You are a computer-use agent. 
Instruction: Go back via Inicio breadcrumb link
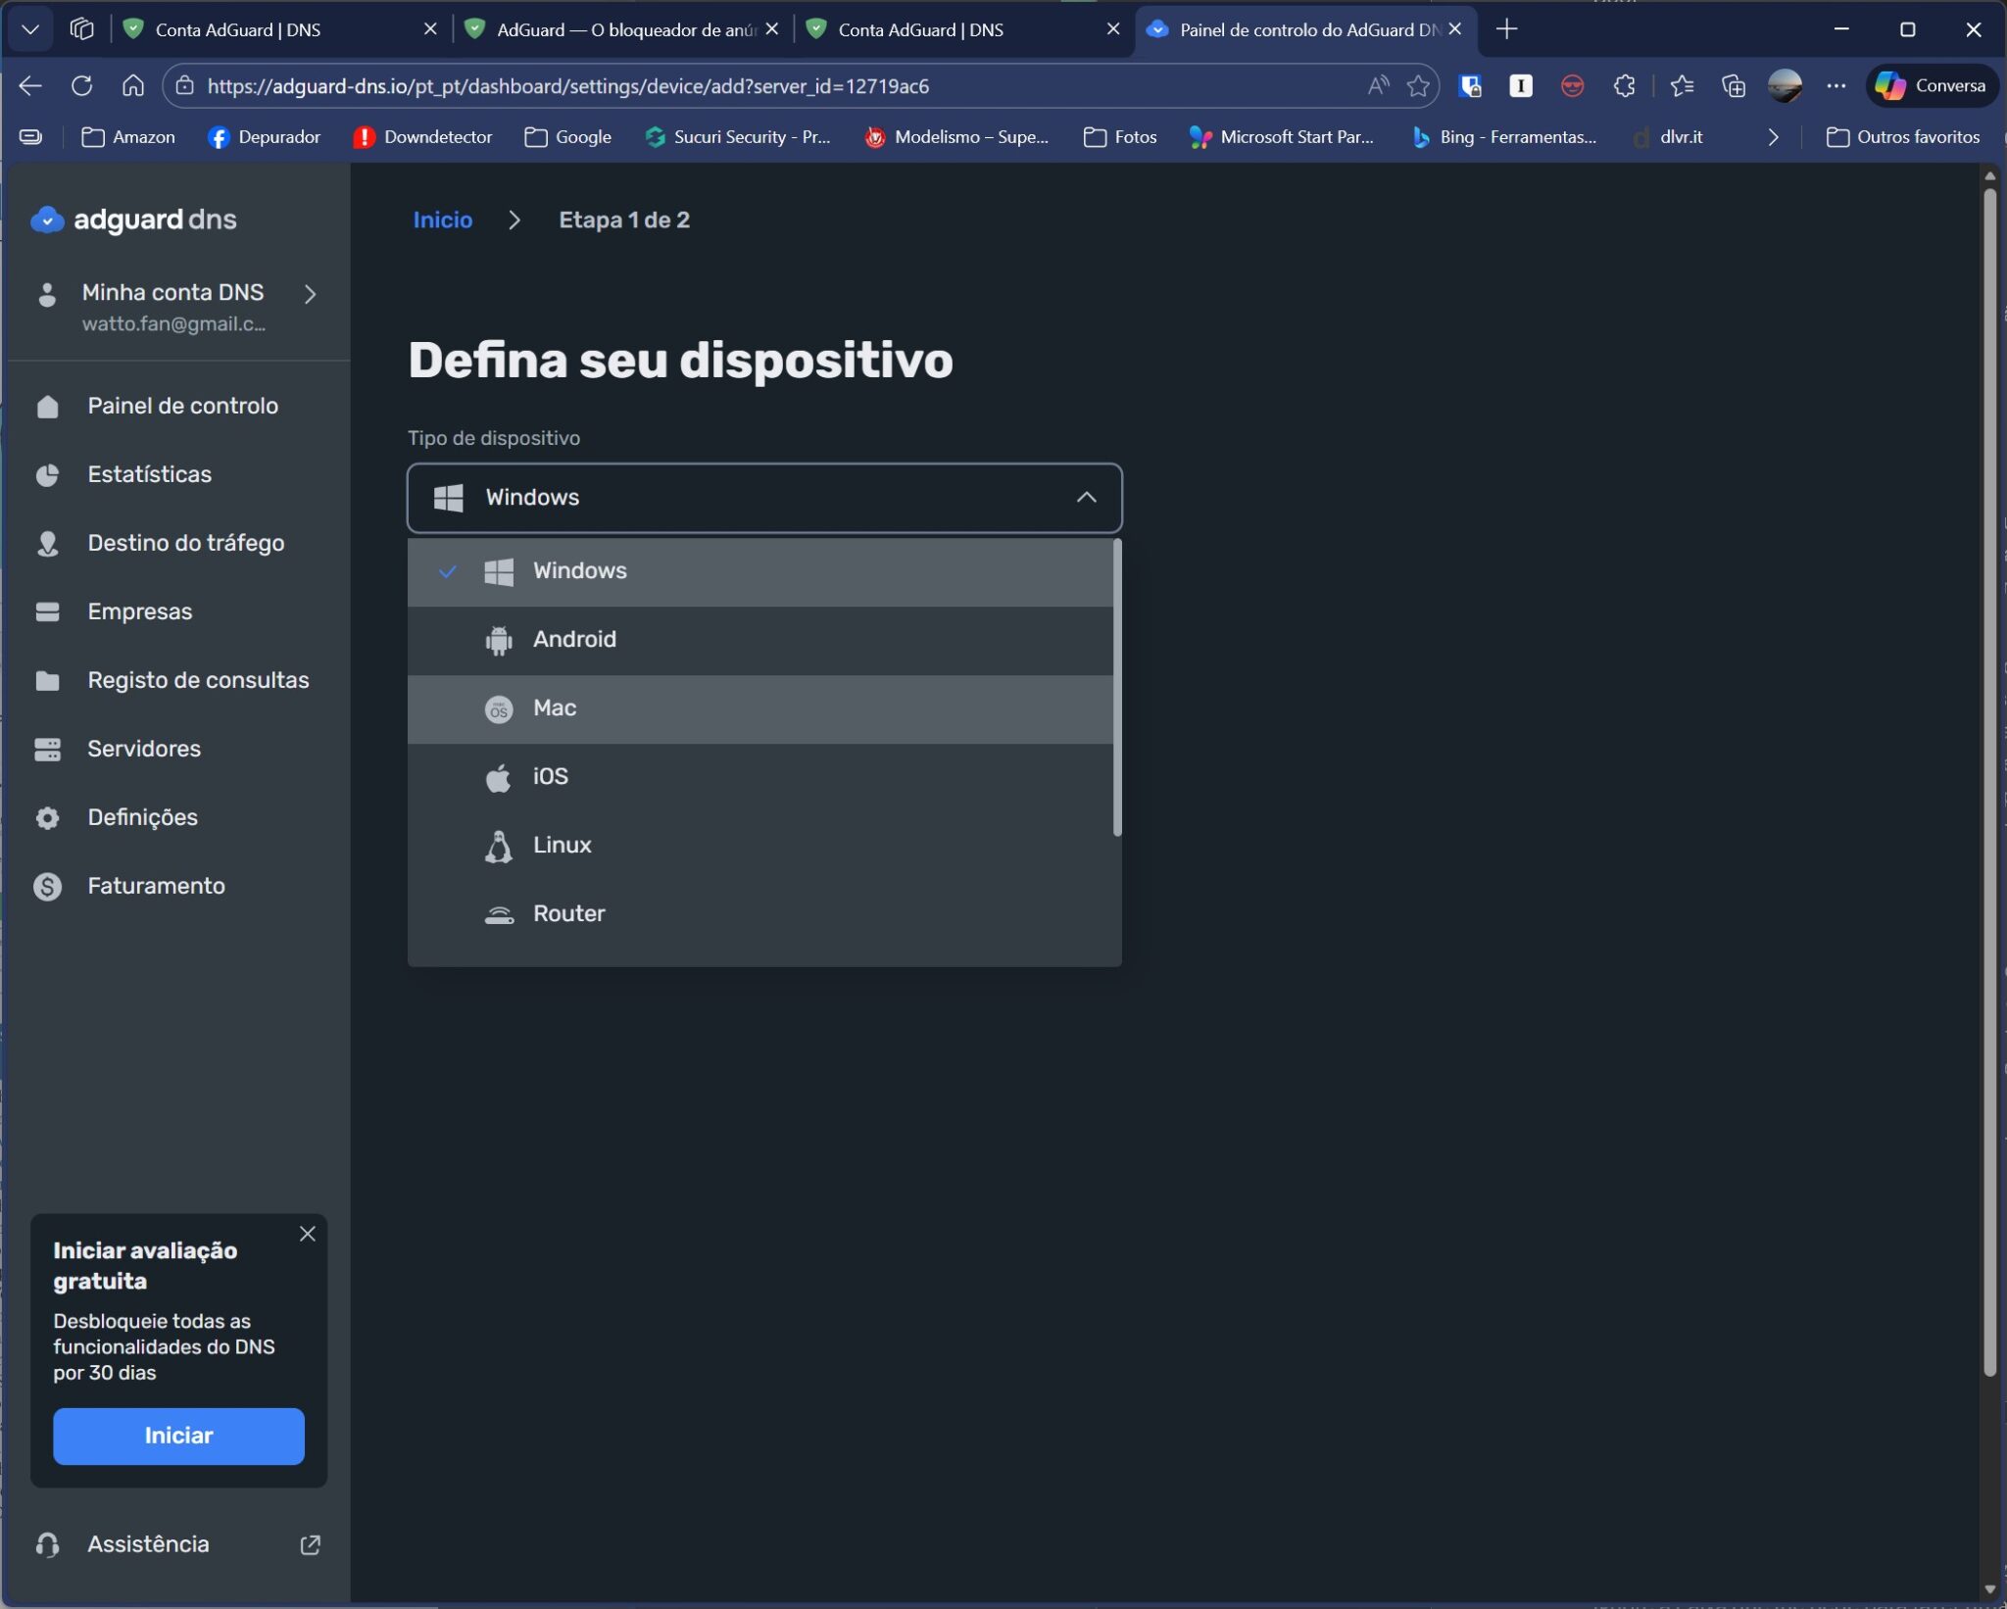[442, 220]
